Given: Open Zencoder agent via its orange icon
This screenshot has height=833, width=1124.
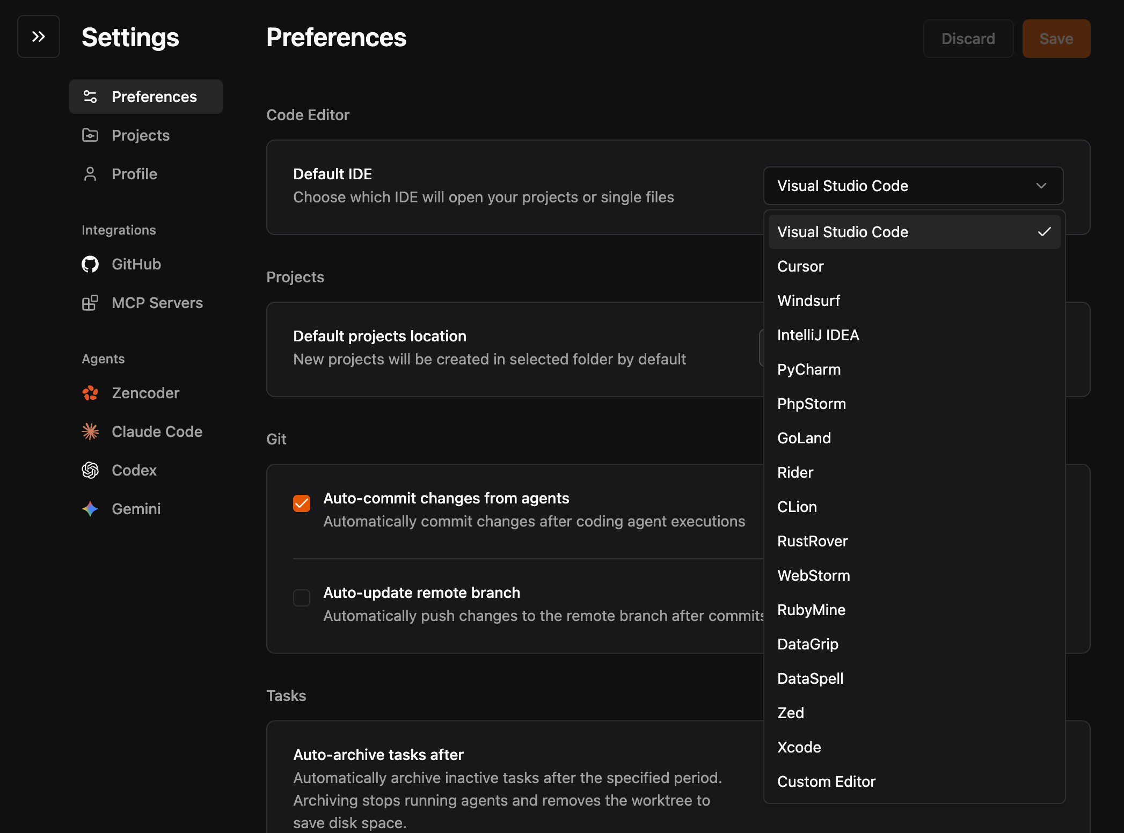Looking at the screenshot, I should click(90, 393).
